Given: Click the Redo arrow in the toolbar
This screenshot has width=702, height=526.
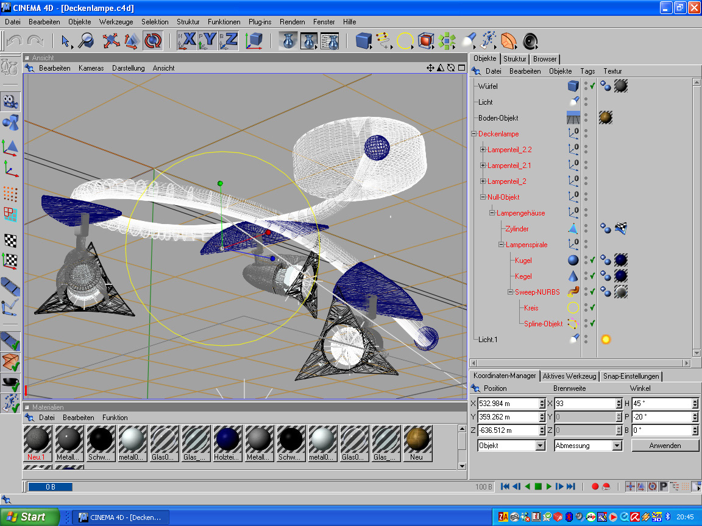Looking at the screenshot, I should pyautogui.click(x=35, y=41).
